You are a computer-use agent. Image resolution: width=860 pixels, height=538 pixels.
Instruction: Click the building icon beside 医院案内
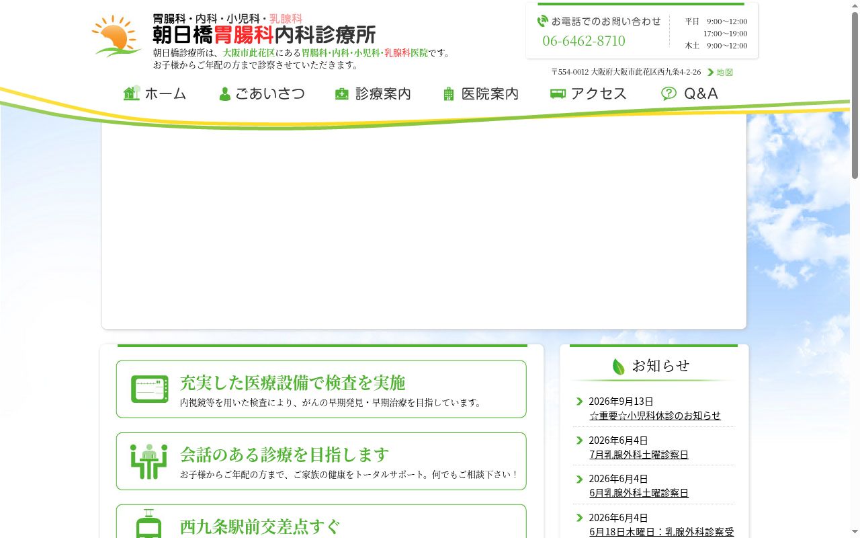449,94
